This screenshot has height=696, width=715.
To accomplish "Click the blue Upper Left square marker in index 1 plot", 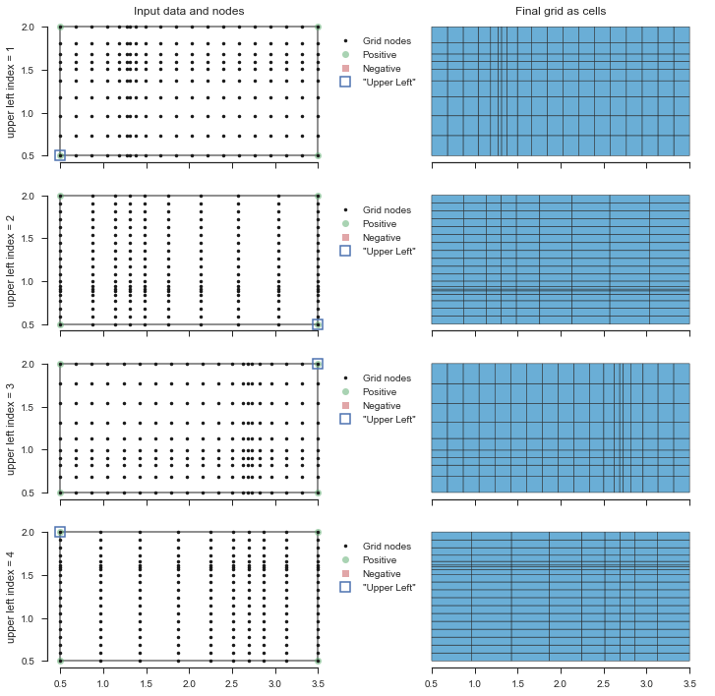I will [60, 155].
